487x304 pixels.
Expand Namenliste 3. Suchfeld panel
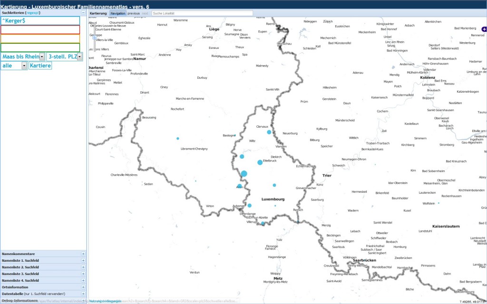pos(83,274)
